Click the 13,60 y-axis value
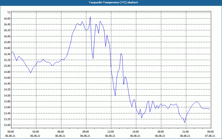222x139 pixels. point(7,107)
